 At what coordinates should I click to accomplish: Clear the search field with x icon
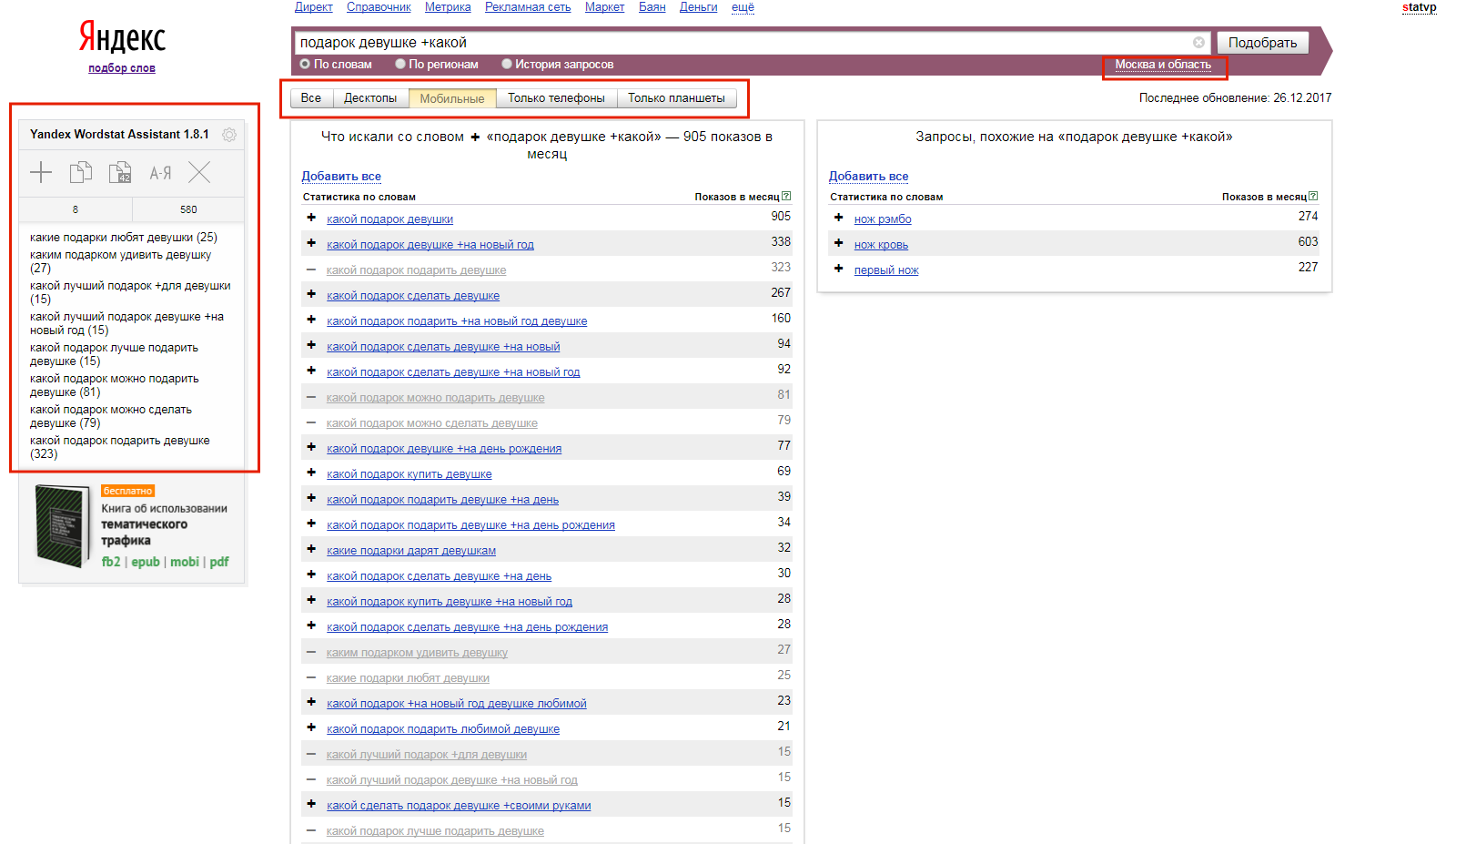pyautogui.click(x=1198, y=43)
